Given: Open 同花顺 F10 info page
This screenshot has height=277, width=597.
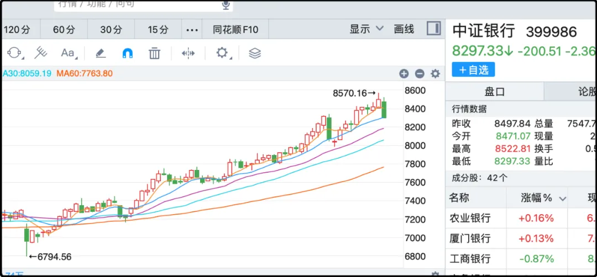Looking at the screenshot, I should (235, 30).
